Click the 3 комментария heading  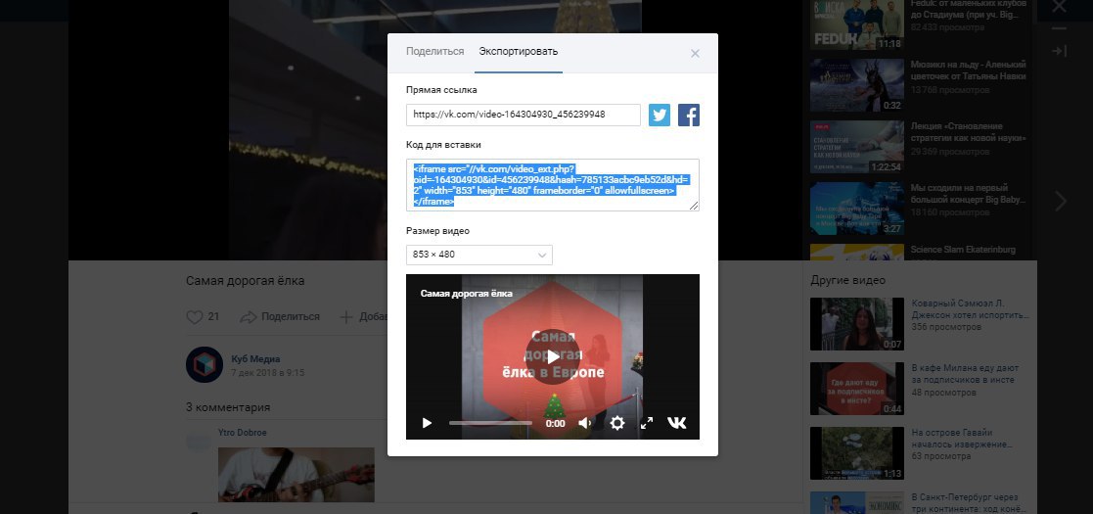coord(228,407)
